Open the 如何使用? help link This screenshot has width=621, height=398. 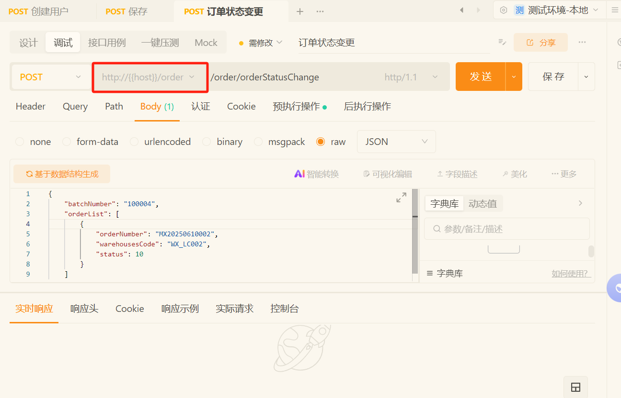pos(571,274)
